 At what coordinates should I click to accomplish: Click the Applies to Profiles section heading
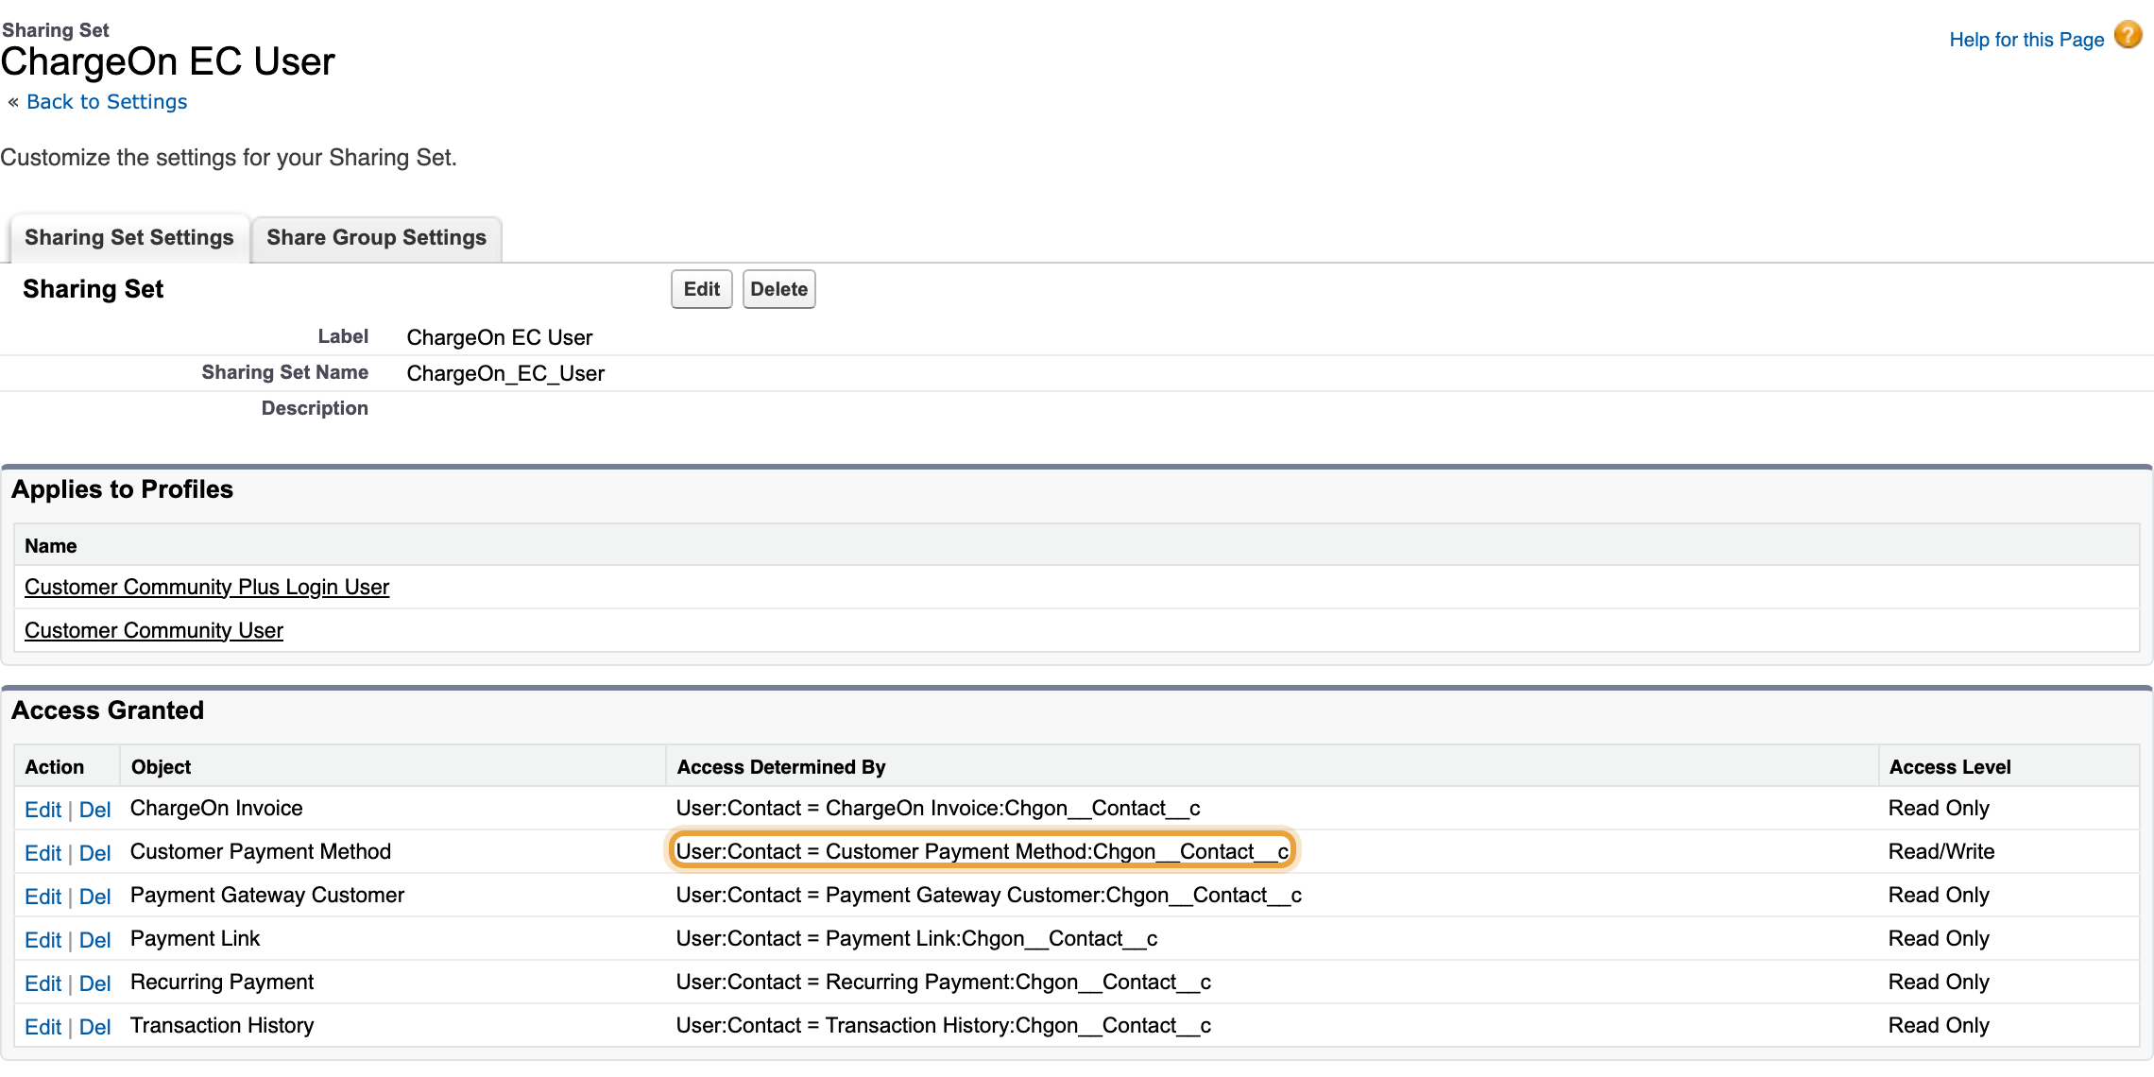[x=122, y=489]
